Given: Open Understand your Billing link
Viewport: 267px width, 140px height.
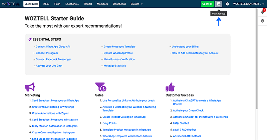Looking at the screenshot, I should click(x=185, y=47).
